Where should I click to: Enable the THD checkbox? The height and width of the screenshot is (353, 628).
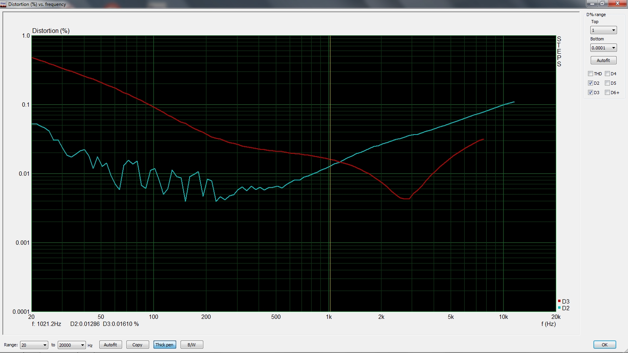click(x=590, y=74)
